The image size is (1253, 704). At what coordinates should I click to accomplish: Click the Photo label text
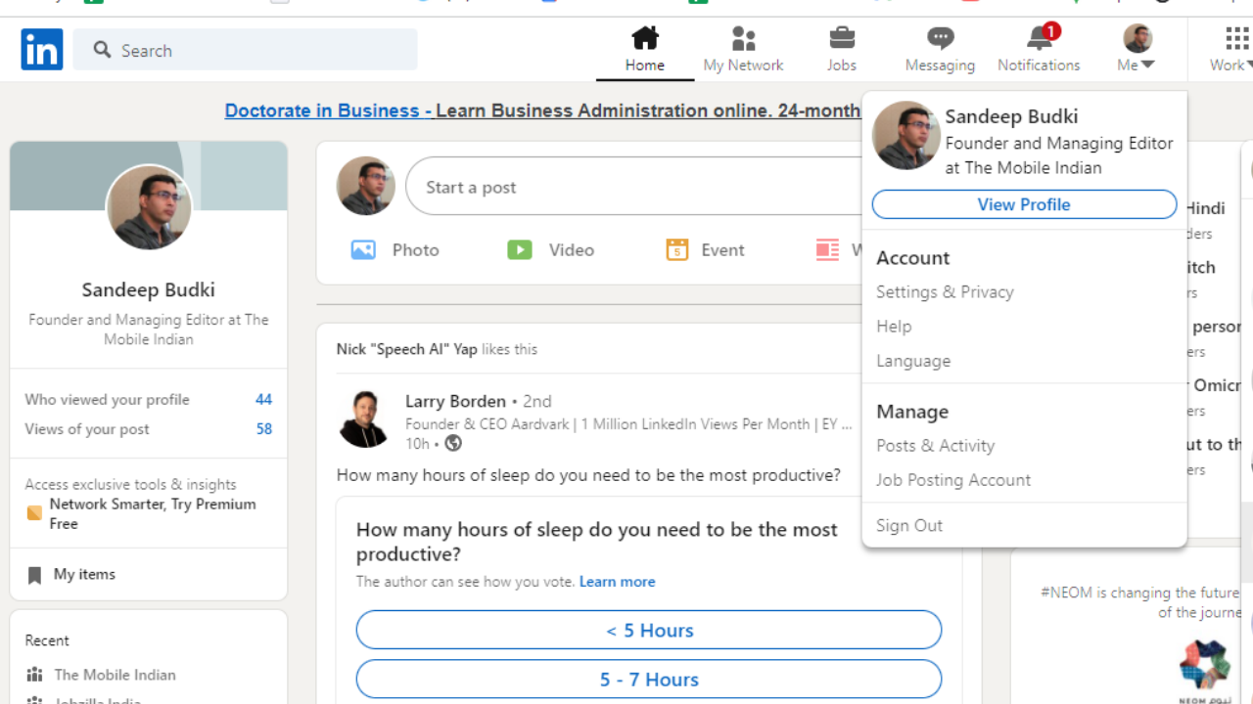[x=416, y=250]
